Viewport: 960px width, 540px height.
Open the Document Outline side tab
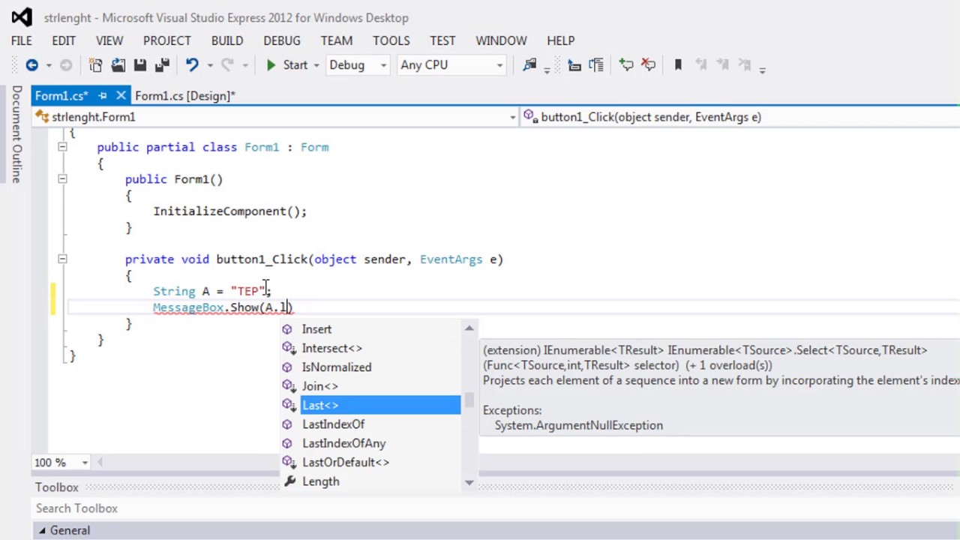coord(16,135)
